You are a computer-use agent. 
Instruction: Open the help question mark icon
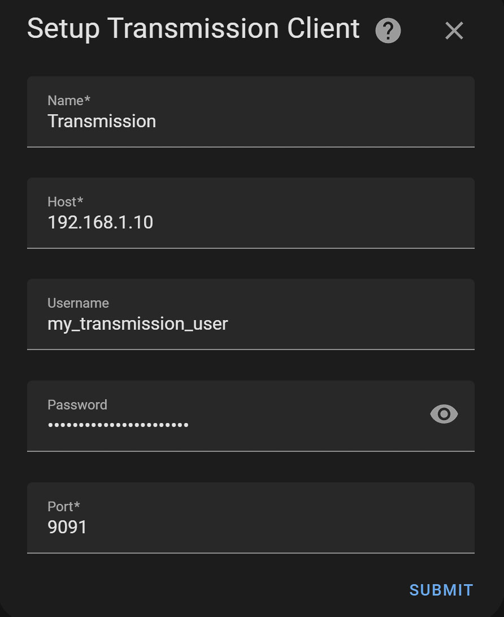(388, 31)
